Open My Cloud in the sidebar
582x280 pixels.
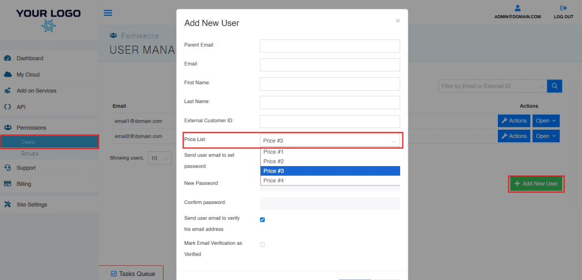28,75
